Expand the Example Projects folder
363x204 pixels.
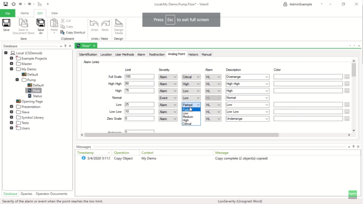coord(11,58)
